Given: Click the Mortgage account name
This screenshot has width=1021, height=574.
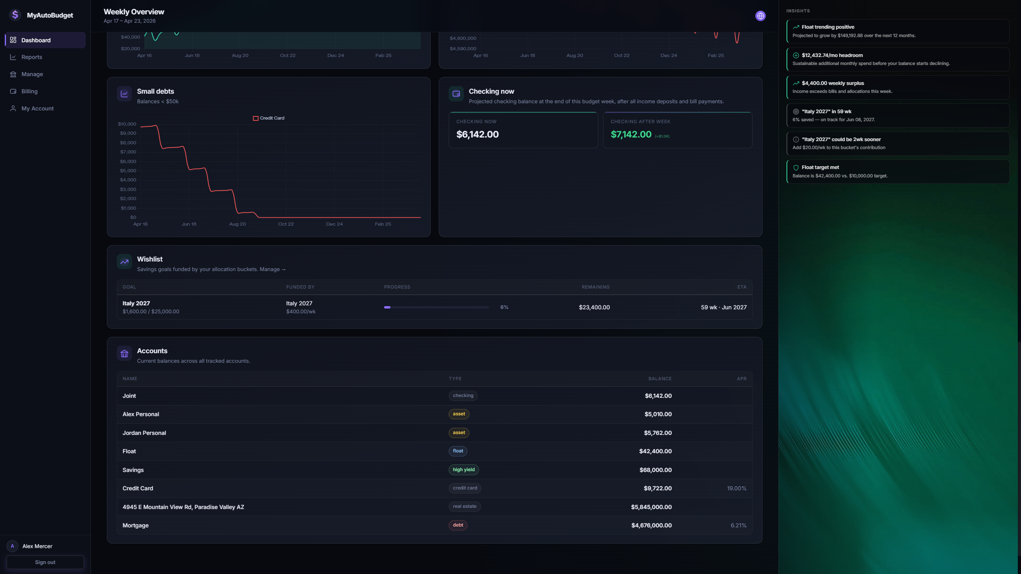Looking at the screenshot, I should point(136,525).
